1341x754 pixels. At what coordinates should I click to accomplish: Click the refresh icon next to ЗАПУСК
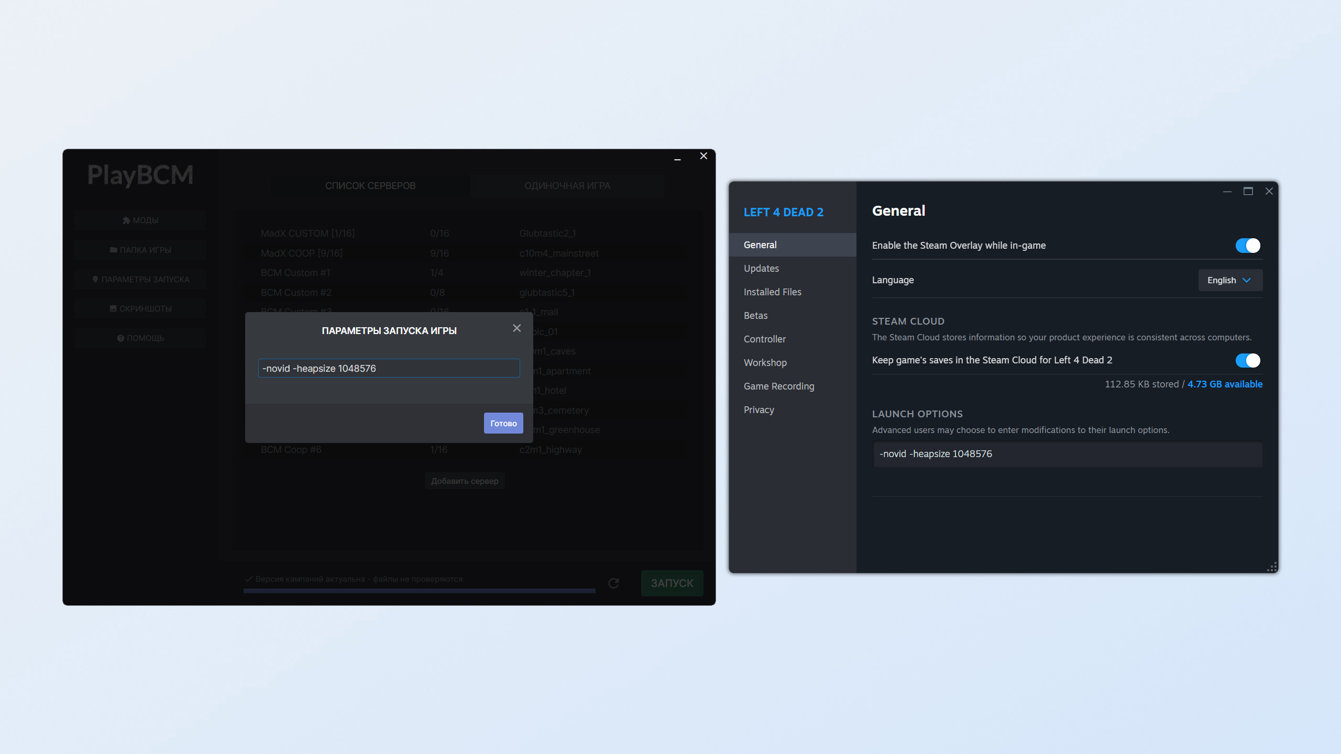pyautogui.click(x=613, y=583)
